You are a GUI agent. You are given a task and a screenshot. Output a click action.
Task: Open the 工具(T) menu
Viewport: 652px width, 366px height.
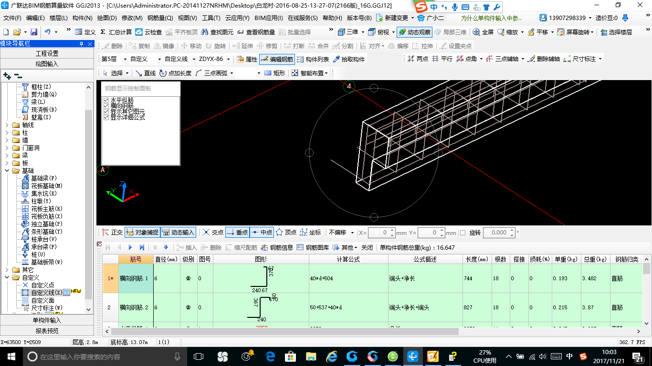point(211,18)
